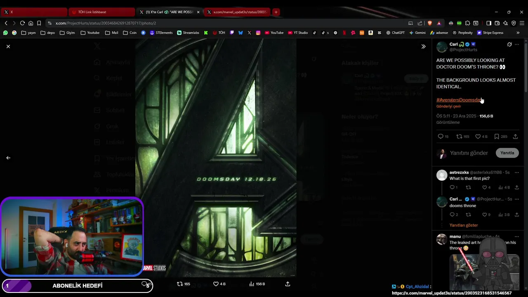Like the 'dooms throne' reply

(x=486, y=214)
